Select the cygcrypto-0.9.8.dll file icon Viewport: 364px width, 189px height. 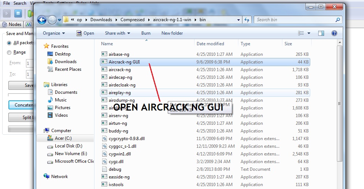104,138
